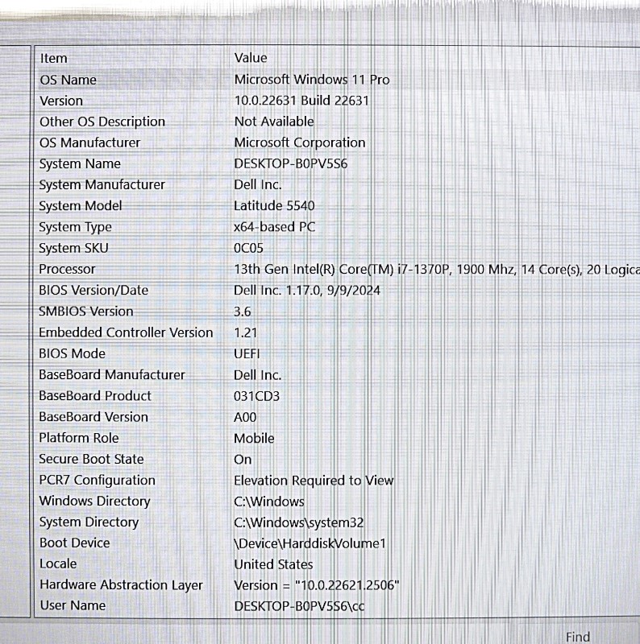
Task: Click the Find button
Action: [577, 637]
